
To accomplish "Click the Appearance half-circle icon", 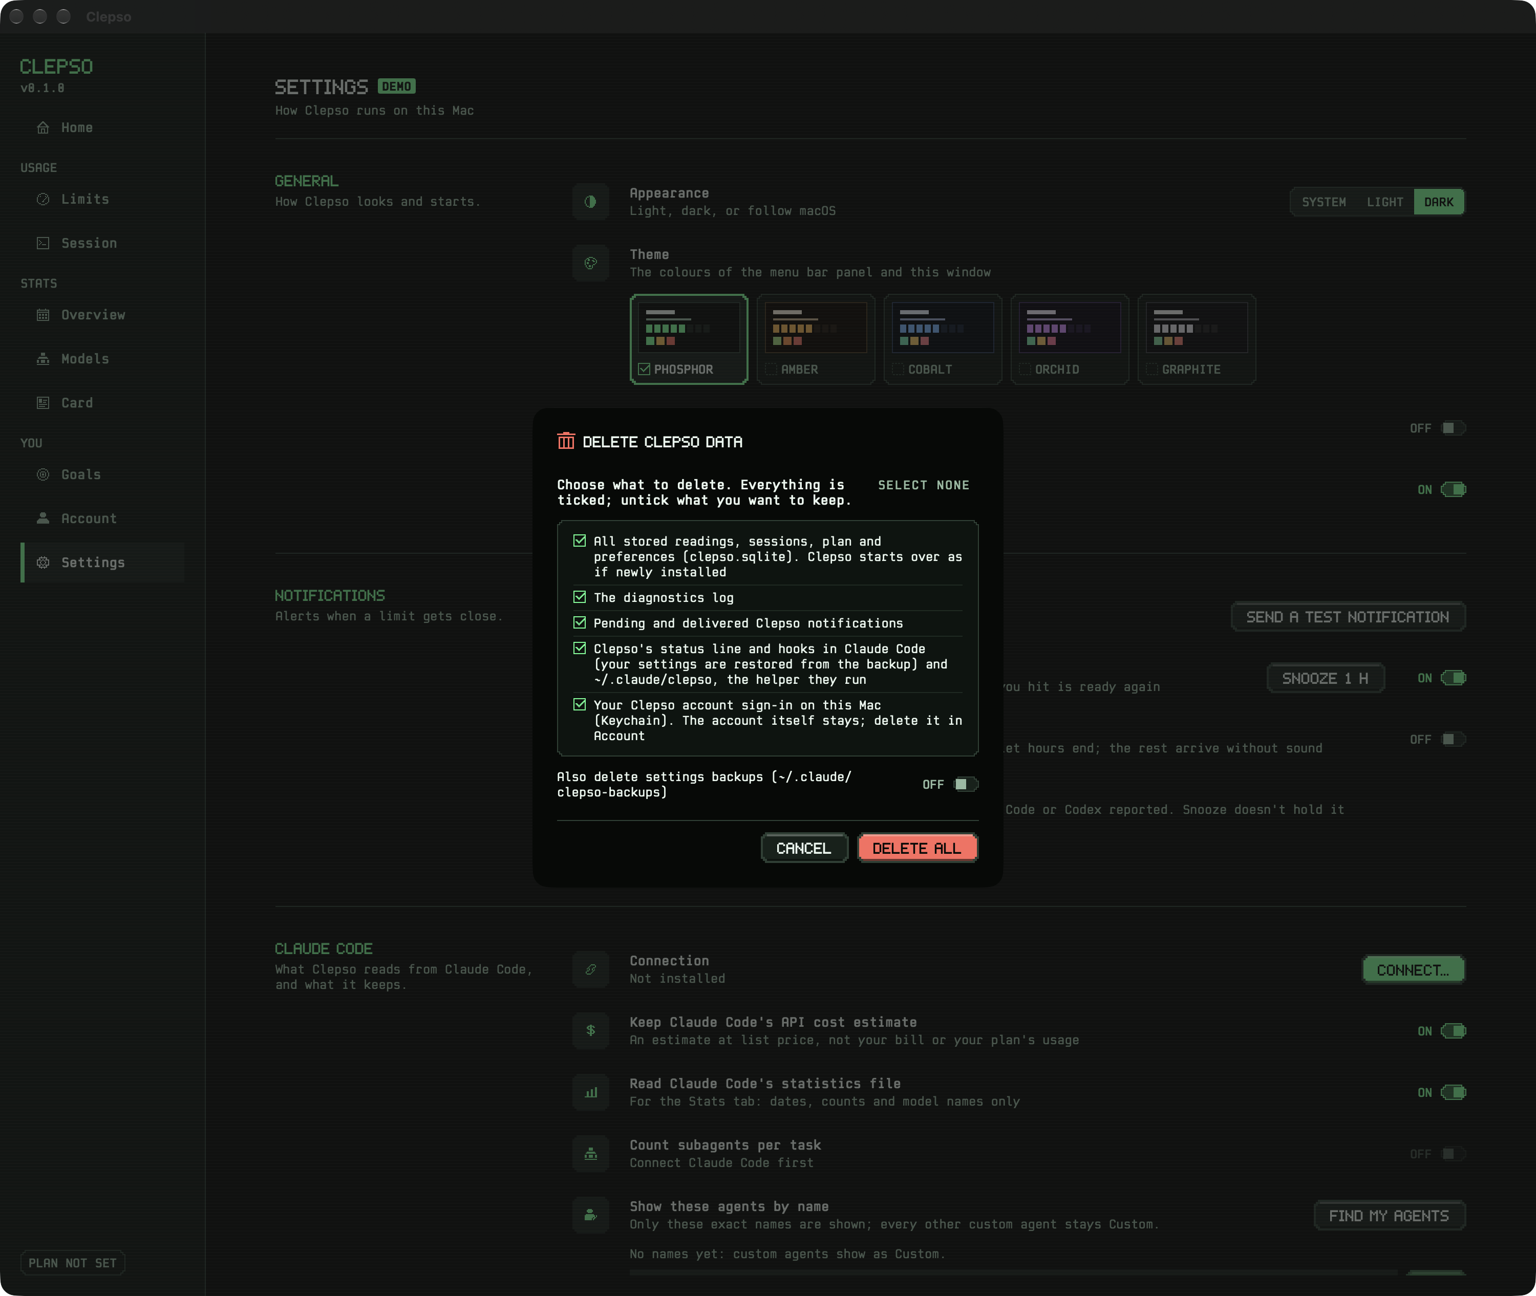I will (x=591, y=202).
